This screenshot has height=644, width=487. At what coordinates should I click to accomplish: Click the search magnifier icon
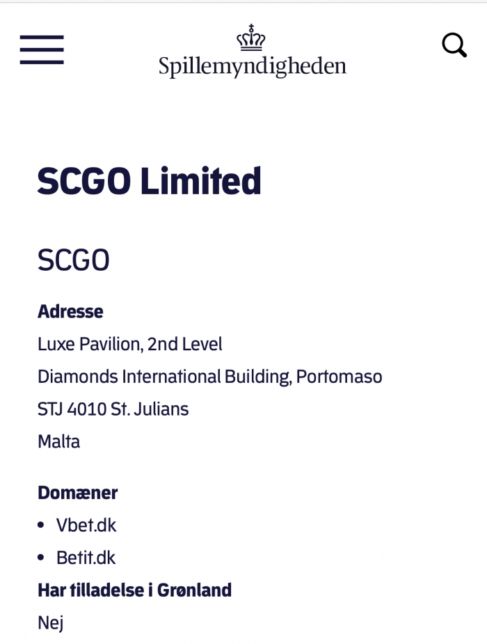tap(454, 45)
